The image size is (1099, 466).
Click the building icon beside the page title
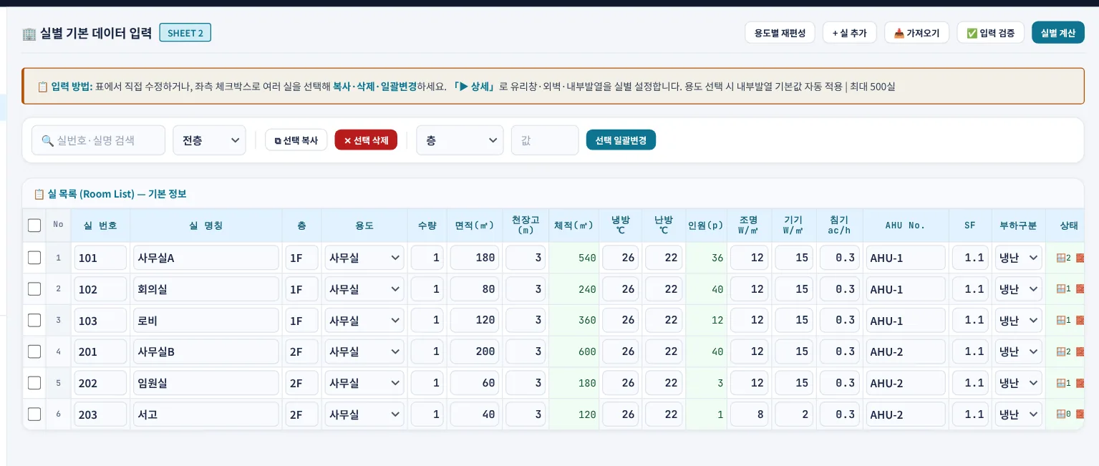coord(29,33)
